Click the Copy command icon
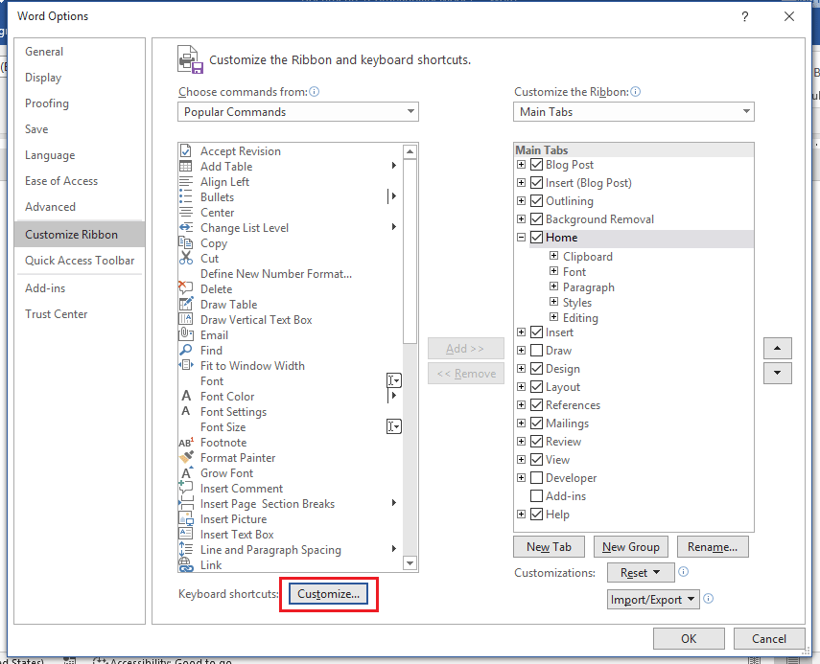The image size is (820, 664). 186,243
